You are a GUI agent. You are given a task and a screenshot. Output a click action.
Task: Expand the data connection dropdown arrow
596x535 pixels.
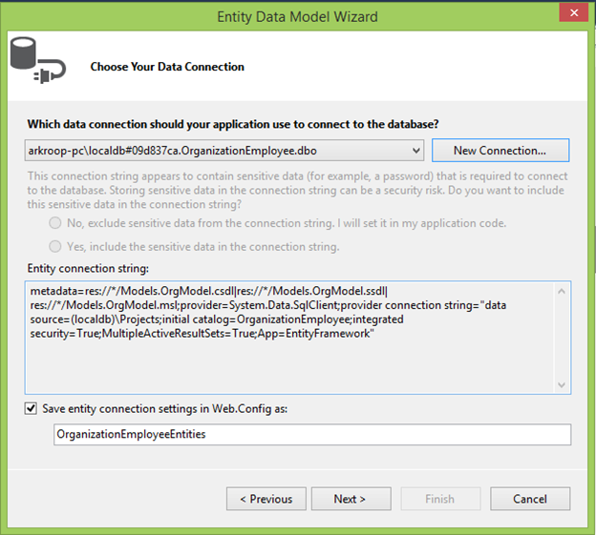416,151
